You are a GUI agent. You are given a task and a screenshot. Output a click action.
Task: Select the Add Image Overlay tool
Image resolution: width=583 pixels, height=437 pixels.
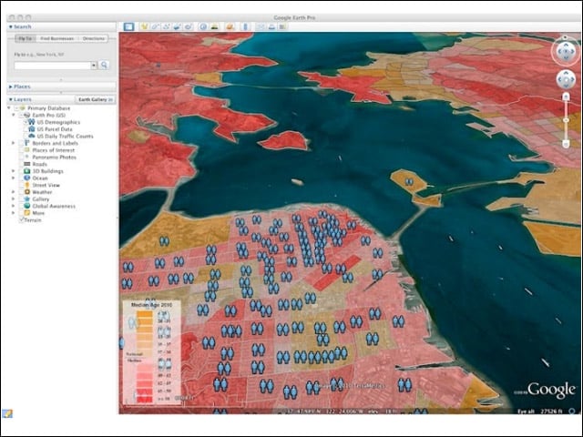pyautogui.click(x=178, y=26)
